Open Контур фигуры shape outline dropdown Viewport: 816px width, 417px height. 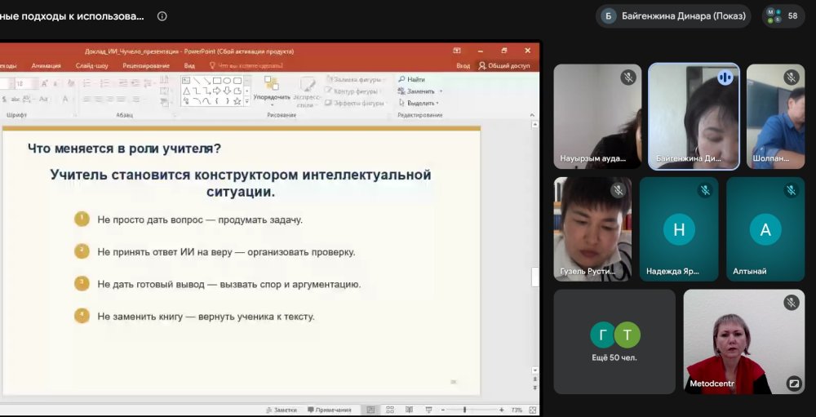354,91
